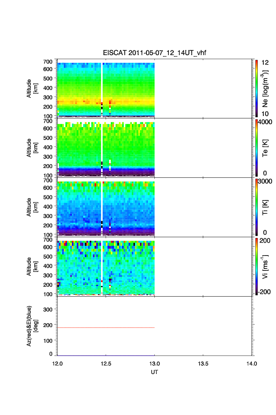Click the Vi [ms-1] colorbar label
This screenshot has width=276, height=415.
265,267
